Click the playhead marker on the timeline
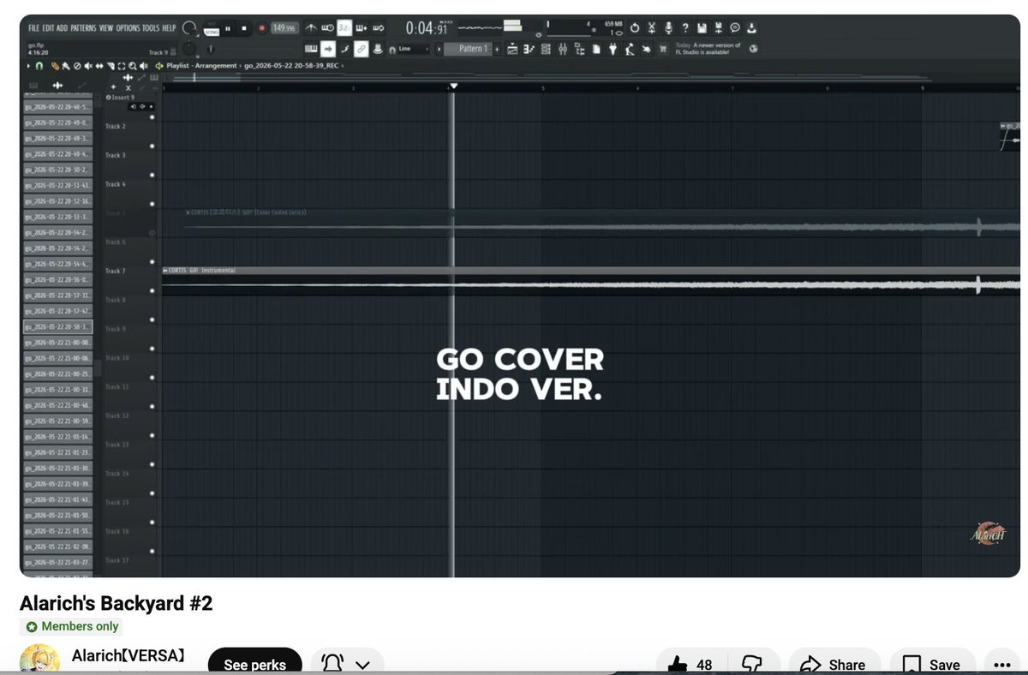The height and width of the screenshot is (675, 1028). [x=454, y=86]
